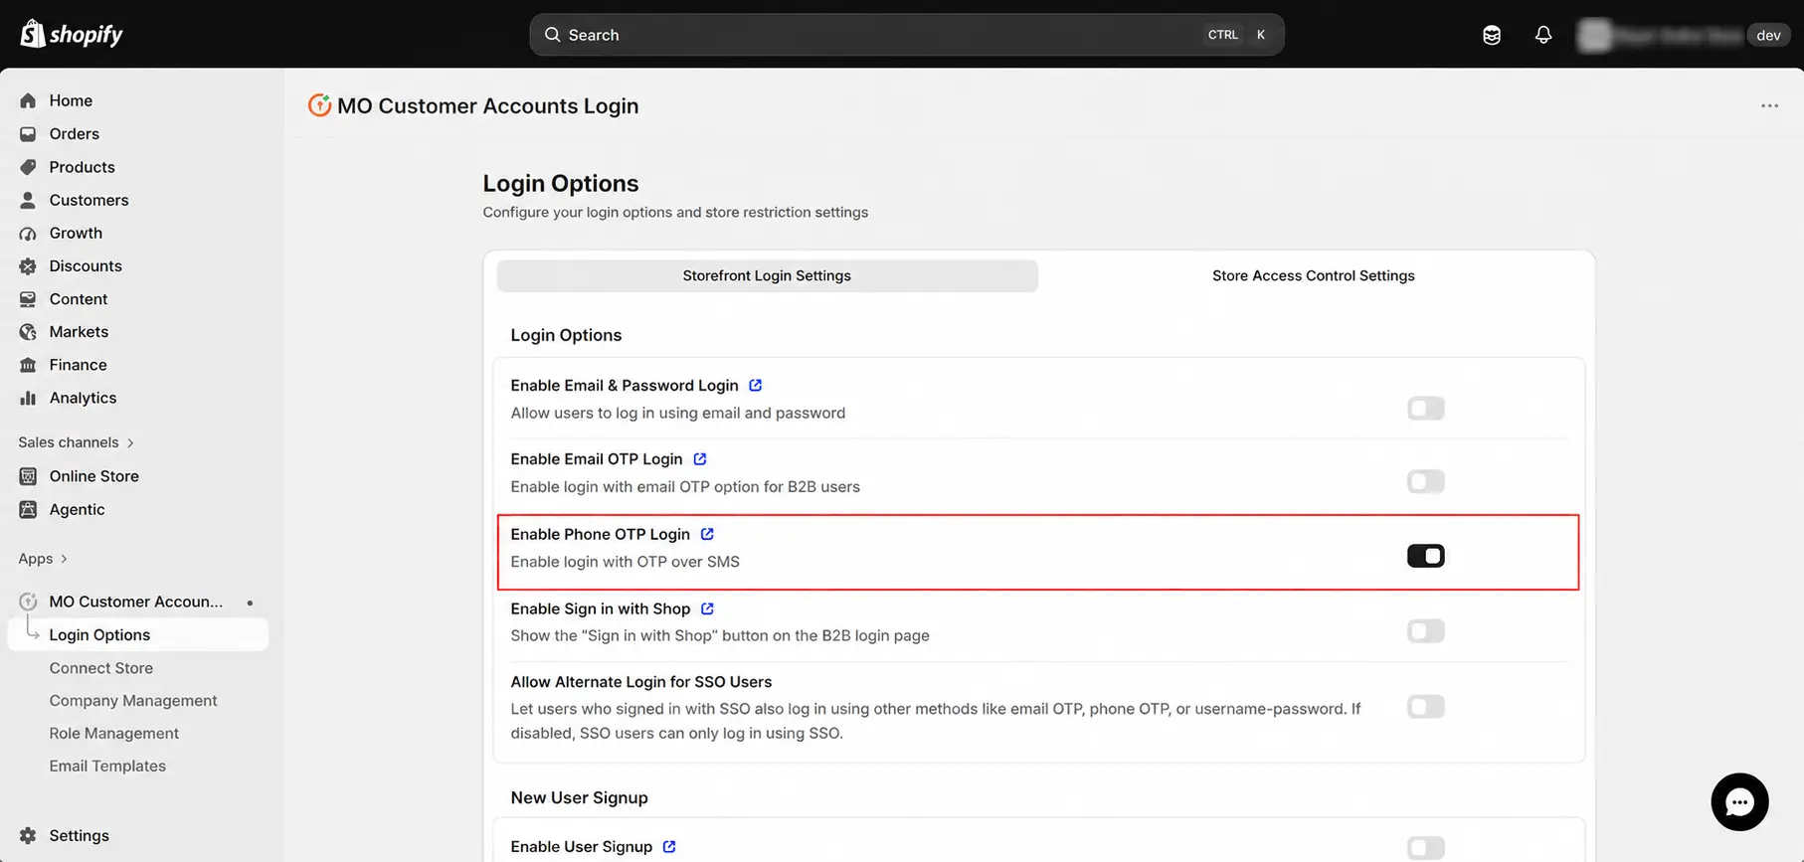Go to Products page
The width and height of the screenshot is (1804, 862).
tap(82, 167)
